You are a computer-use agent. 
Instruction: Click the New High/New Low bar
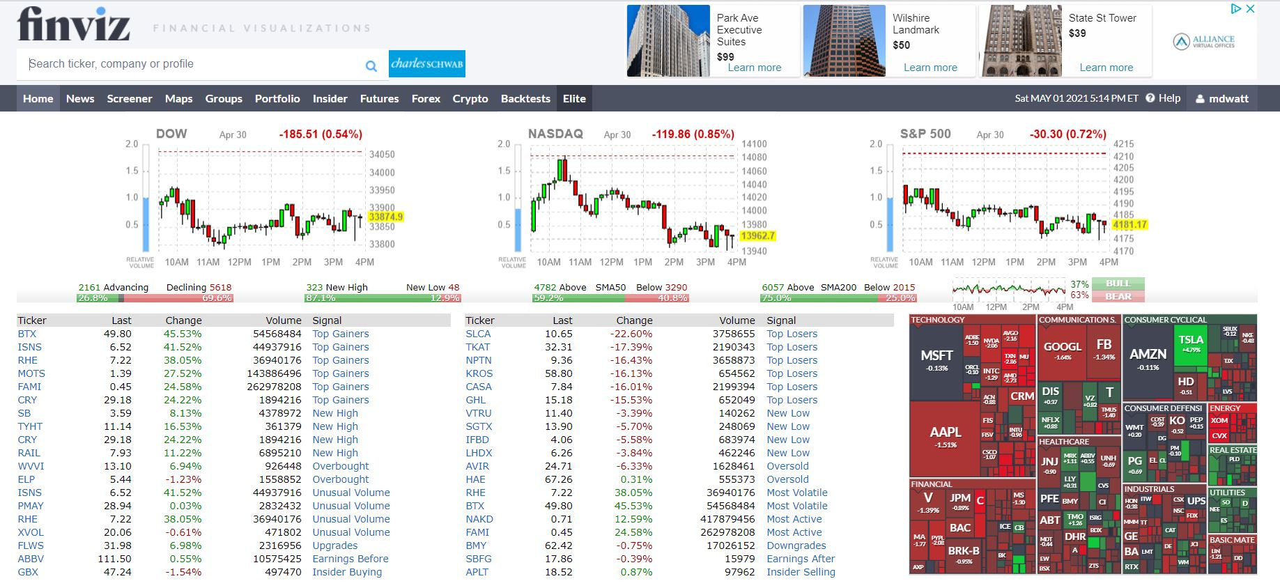coord(383,298)
